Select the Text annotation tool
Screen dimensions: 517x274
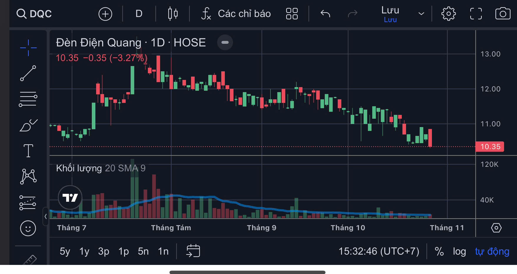click(x=28, y=151)
